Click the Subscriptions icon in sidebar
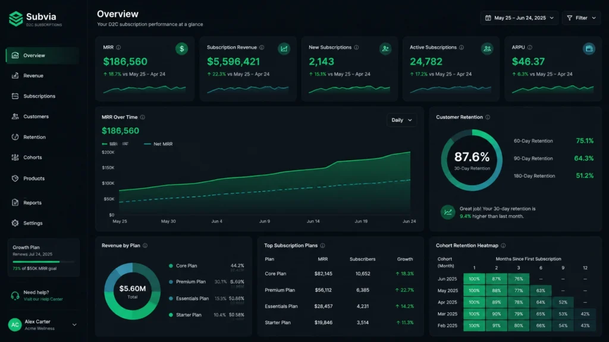The width and height of the screenshot is (609, 342). click(15, 96)
